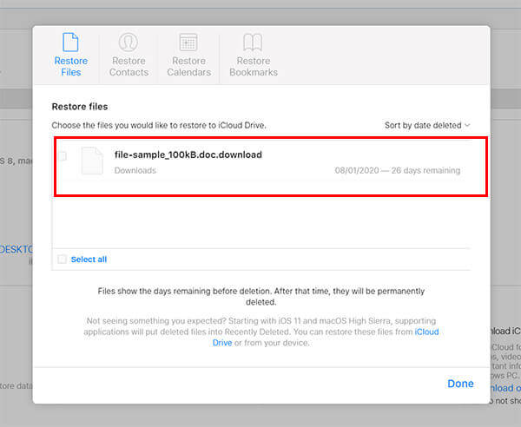This screenshot has height=427, width=521.
Task: Click the file-sample_100kB.doc.download file name
Action: coord(188,154)
